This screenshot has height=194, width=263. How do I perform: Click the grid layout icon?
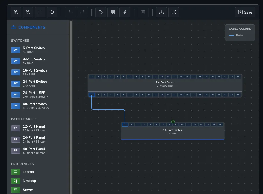coord(113,12)
